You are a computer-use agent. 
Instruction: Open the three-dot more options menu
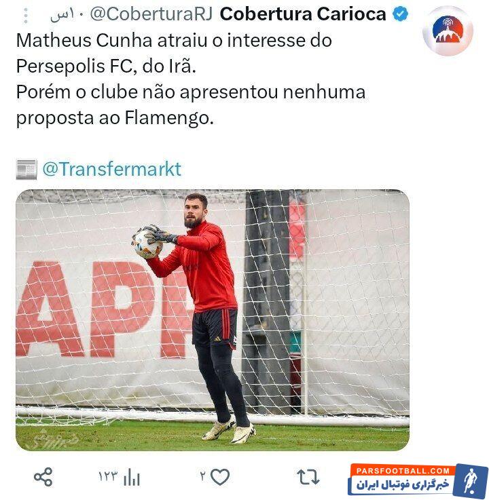26,16
